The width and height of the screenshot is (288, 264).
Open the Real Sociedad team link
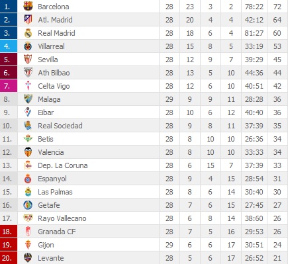pos(60,126)
